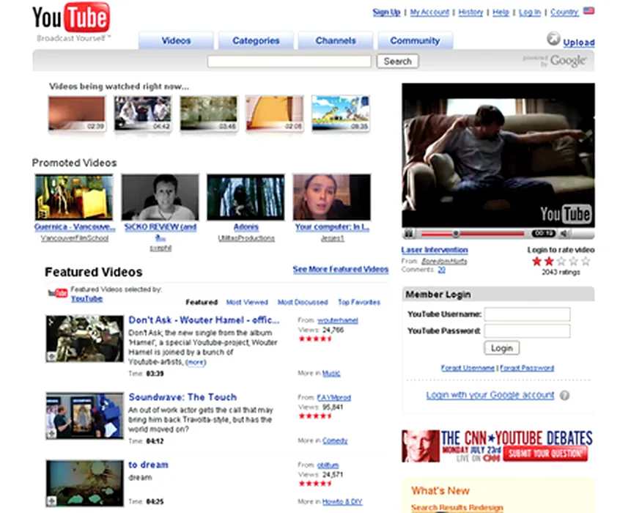620x513 pixels.
Task: Open the Howto & DIY category link
Action: coord(342,501)
